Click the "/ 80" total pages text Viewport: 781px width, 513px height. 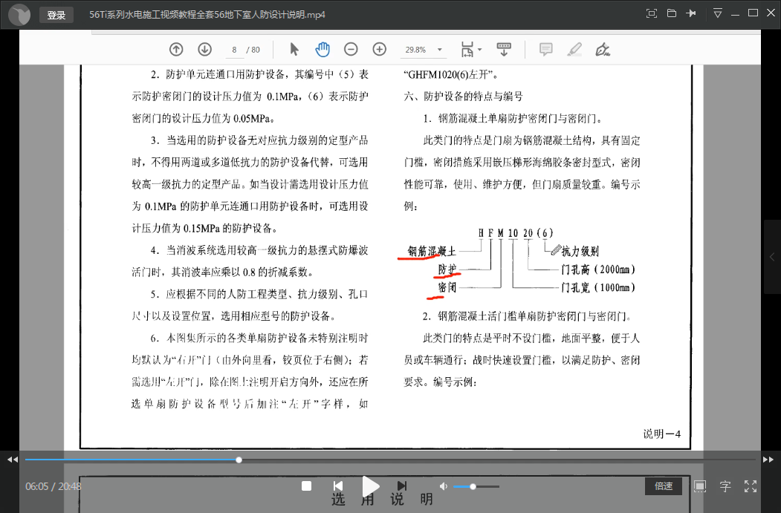tap(253, 50)
